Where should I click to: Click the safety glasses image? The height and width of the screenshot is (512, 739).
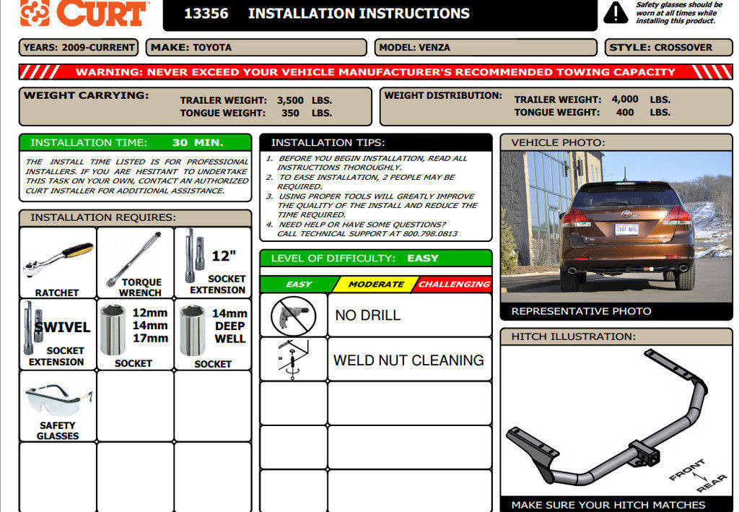[x=58, y=400]
